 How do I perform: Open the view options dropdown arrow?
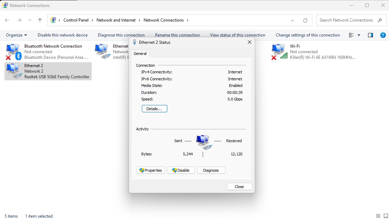359,35
